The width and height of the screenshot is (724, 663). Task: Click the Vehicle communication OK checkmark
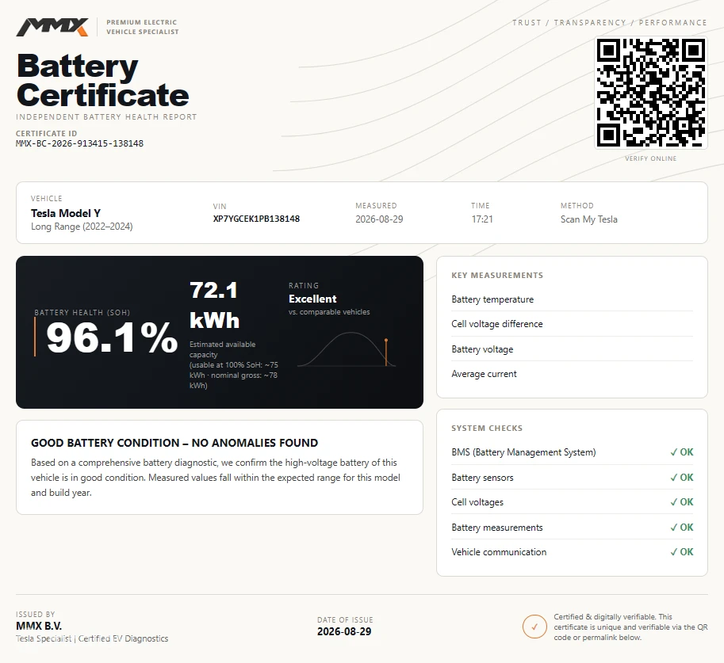(681, 552)
